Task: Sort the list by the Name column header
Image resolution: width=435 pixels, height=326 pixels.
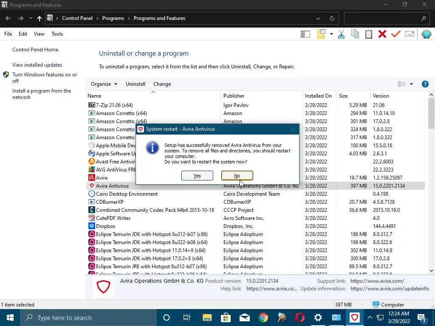Action: [x=153, y=96]
